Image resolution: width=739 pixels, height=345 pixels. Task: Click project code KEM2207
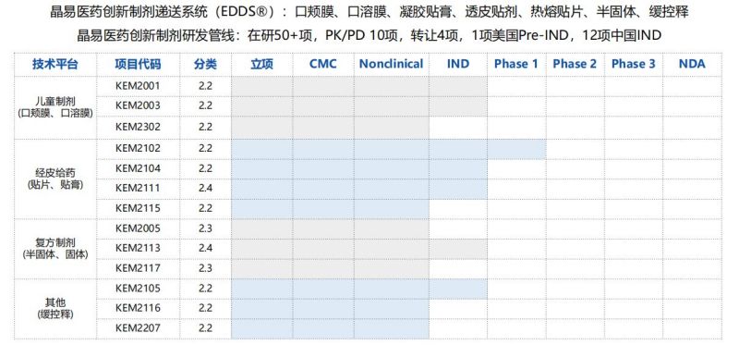pyautogui.click(x=138, y=327)
